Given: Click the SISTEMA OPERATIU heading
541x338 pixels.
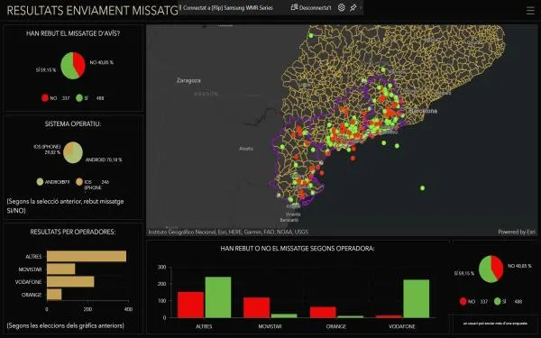Looking at the screenshot, I should pyautogui.click(x=73, y=123).
